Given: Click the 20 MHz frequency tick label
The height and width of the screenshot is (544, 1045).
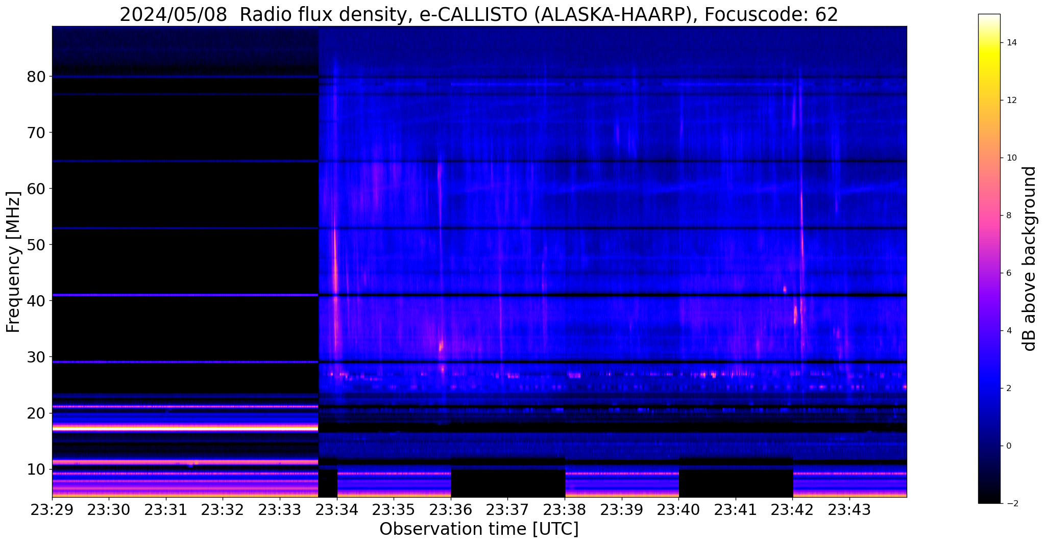Looking at the screenshot, I should coord(36,413).
